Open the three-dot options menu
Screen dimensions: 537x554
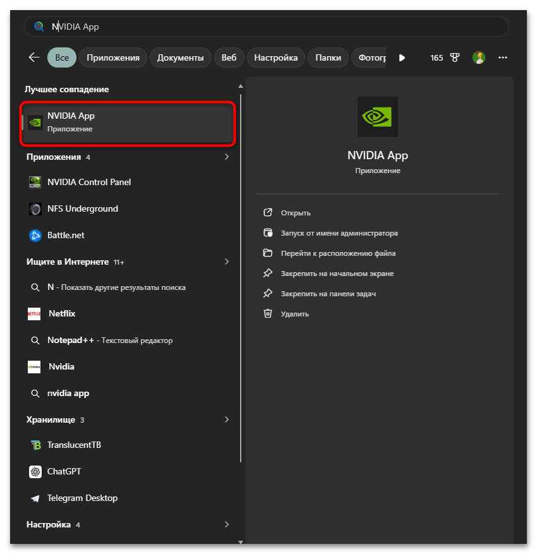[503, 57]
